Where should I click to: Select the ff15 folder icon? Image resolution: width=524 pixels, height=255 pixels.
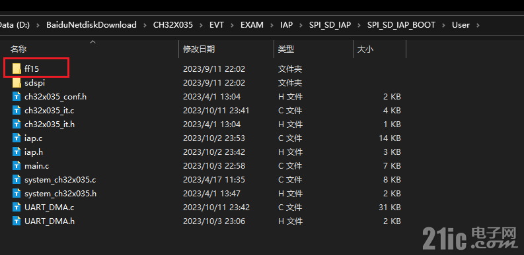(17, 69)
